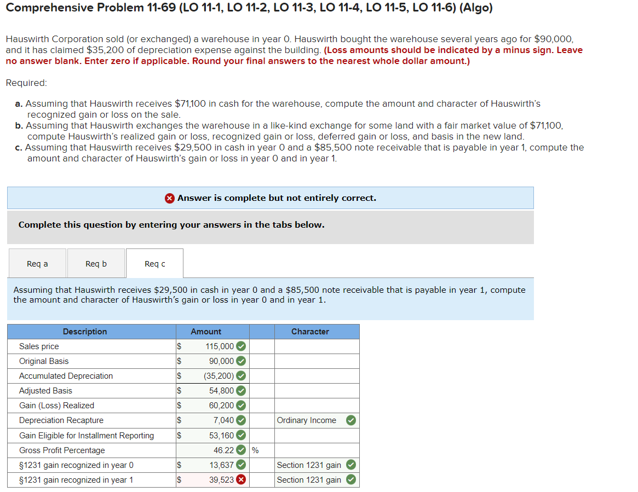Click the red X beside year 1 §1231 gain
The image size is (638, 492).
[242, 479]
